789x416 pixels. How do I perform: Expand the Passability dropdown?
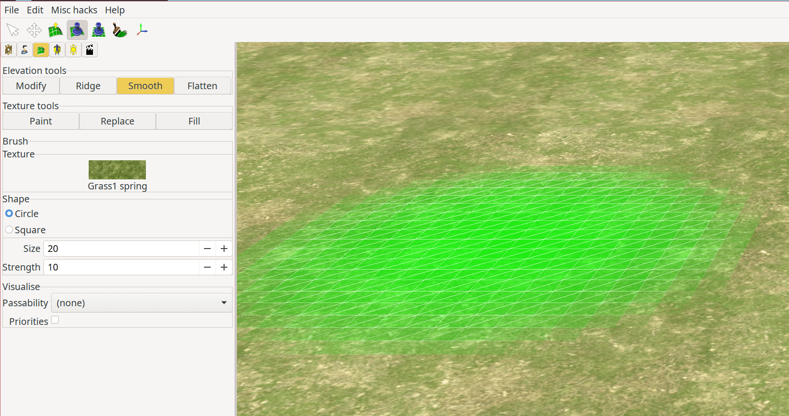click(x=142, y=303)
